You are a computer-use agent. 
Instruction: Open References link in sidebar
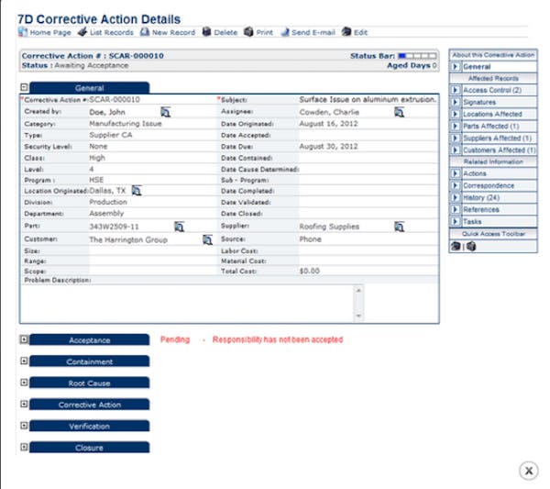[x=481, y=209]
